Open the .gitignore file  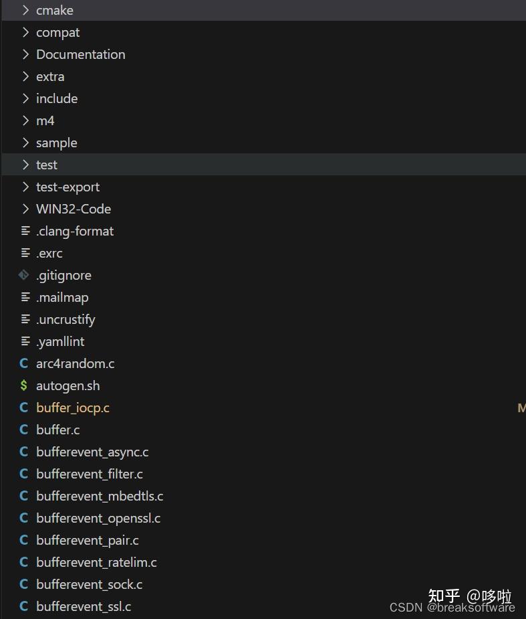64,276
